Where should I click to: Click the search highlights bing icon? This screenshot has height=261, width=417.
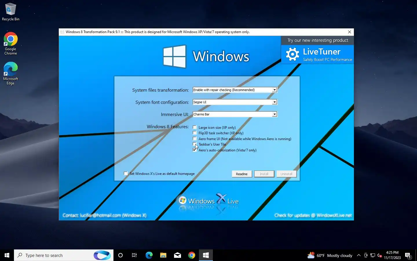tap(102, 255)
